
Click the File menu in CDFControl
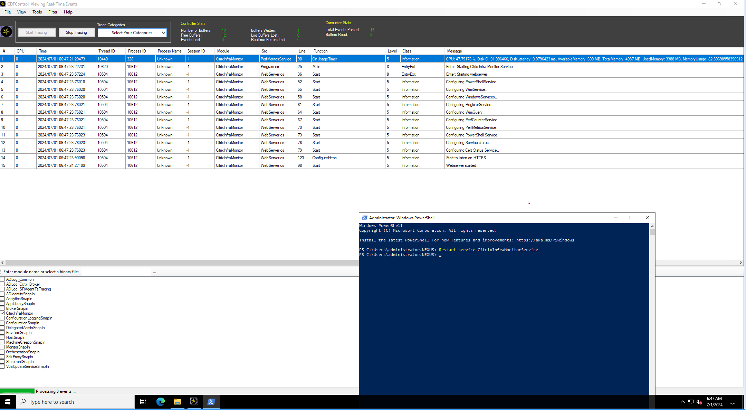8,12
